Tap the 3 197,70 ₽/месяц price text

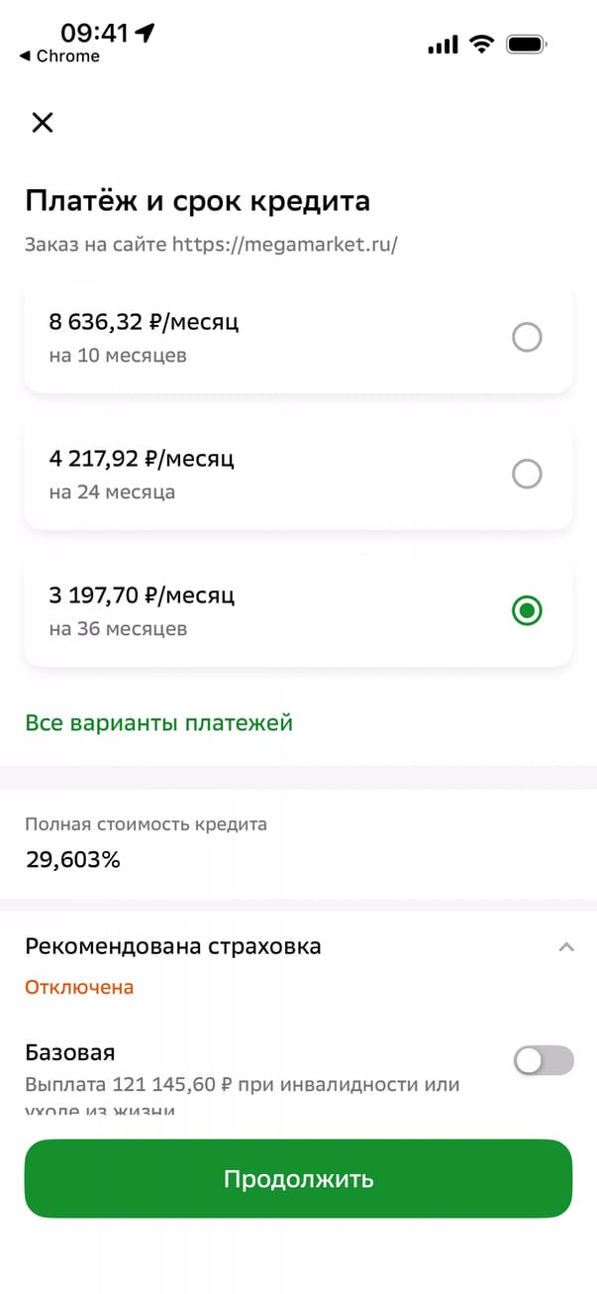pyautogui.click(x=142, y=595)
